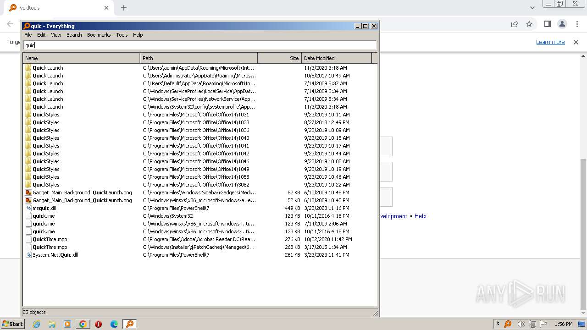Click '25 objects' status bar text
The image size is (587, 330).
point(34,312)
